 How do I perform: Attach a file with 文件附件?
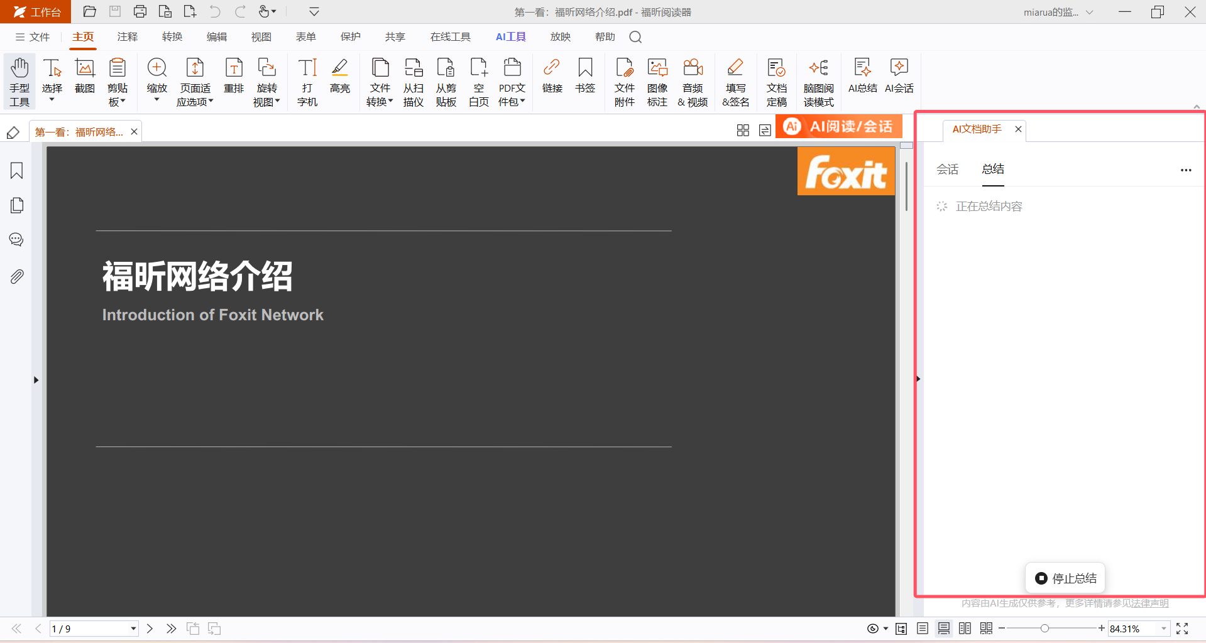625,82
